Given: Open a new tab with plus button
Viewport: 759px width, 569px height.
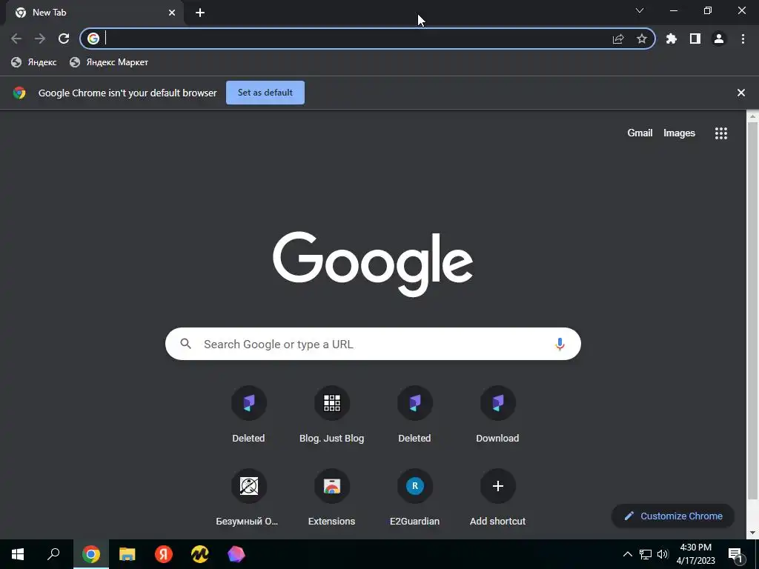Looking at the screenshot, I should coord(200,13).
